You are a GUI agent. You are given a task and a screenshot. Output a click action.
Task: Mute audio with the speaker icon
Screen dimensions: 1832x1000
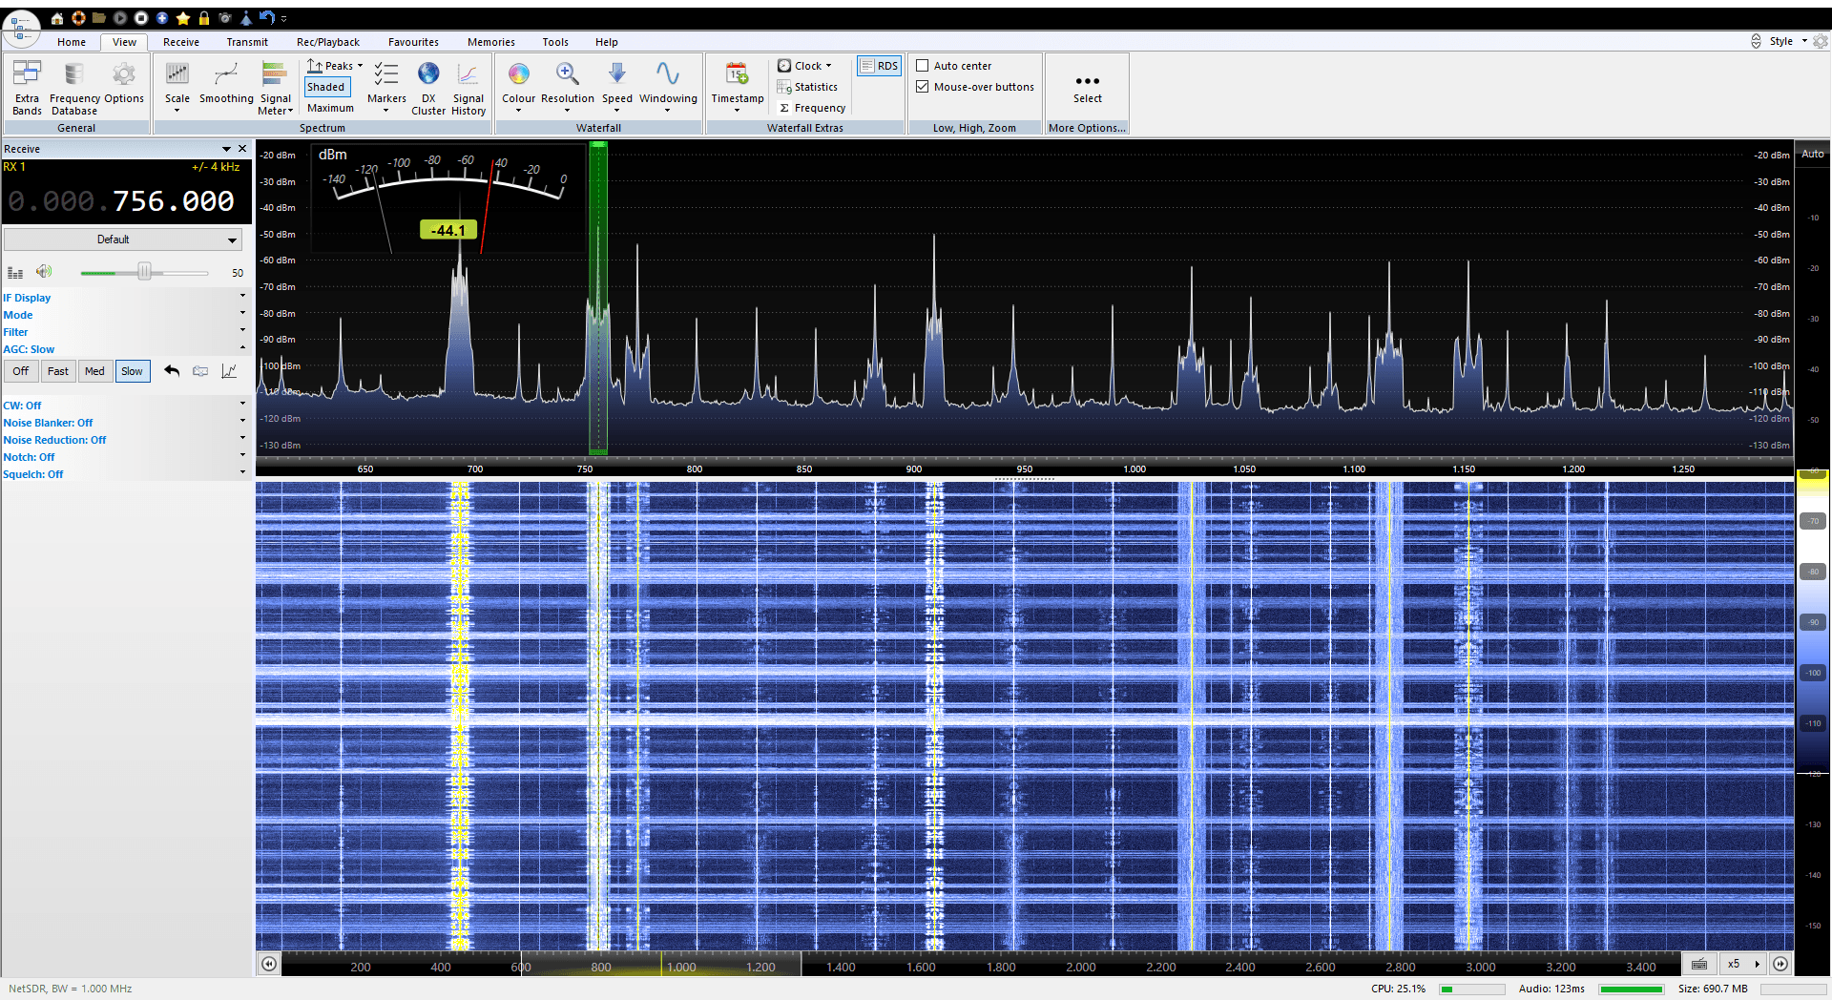pyautogui.click(x=44, y=272)
